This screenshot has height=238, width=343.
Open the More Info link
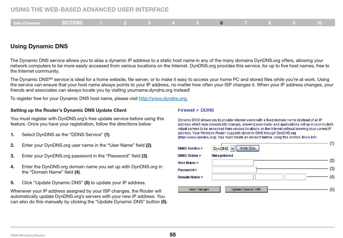309,137
